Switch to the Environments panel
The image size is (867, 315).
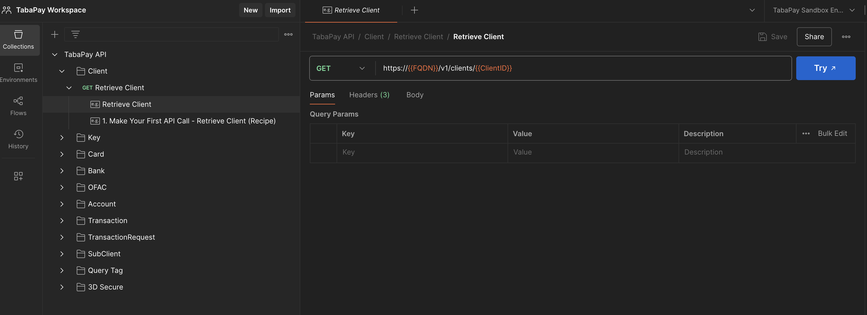pos(18,72)
